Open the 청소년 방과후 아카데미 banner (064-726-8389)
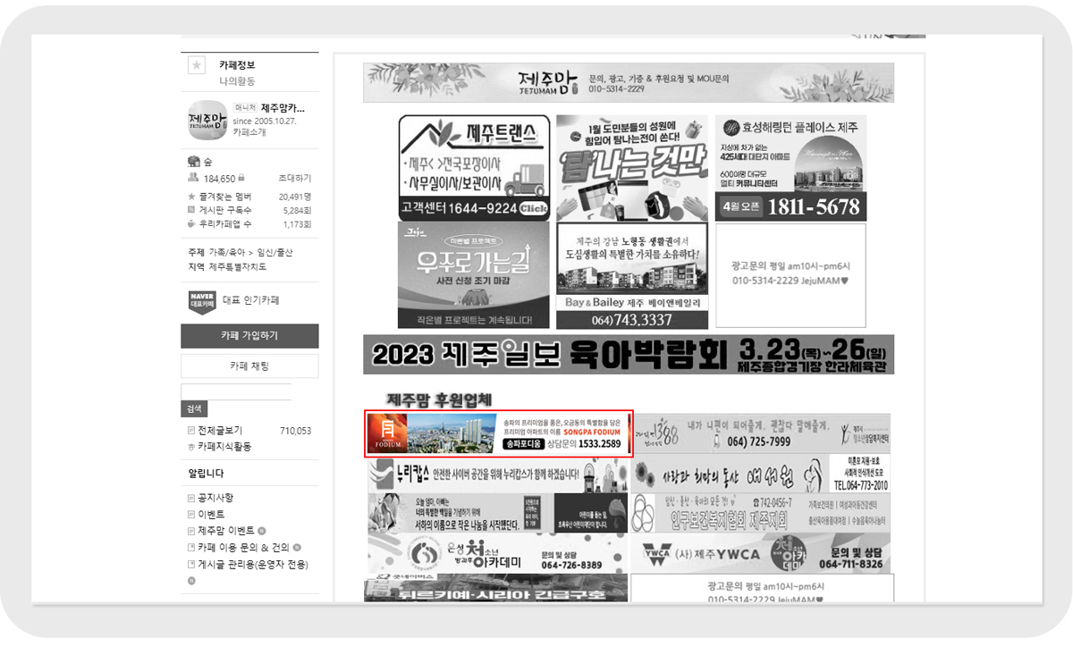 (497, 554)
